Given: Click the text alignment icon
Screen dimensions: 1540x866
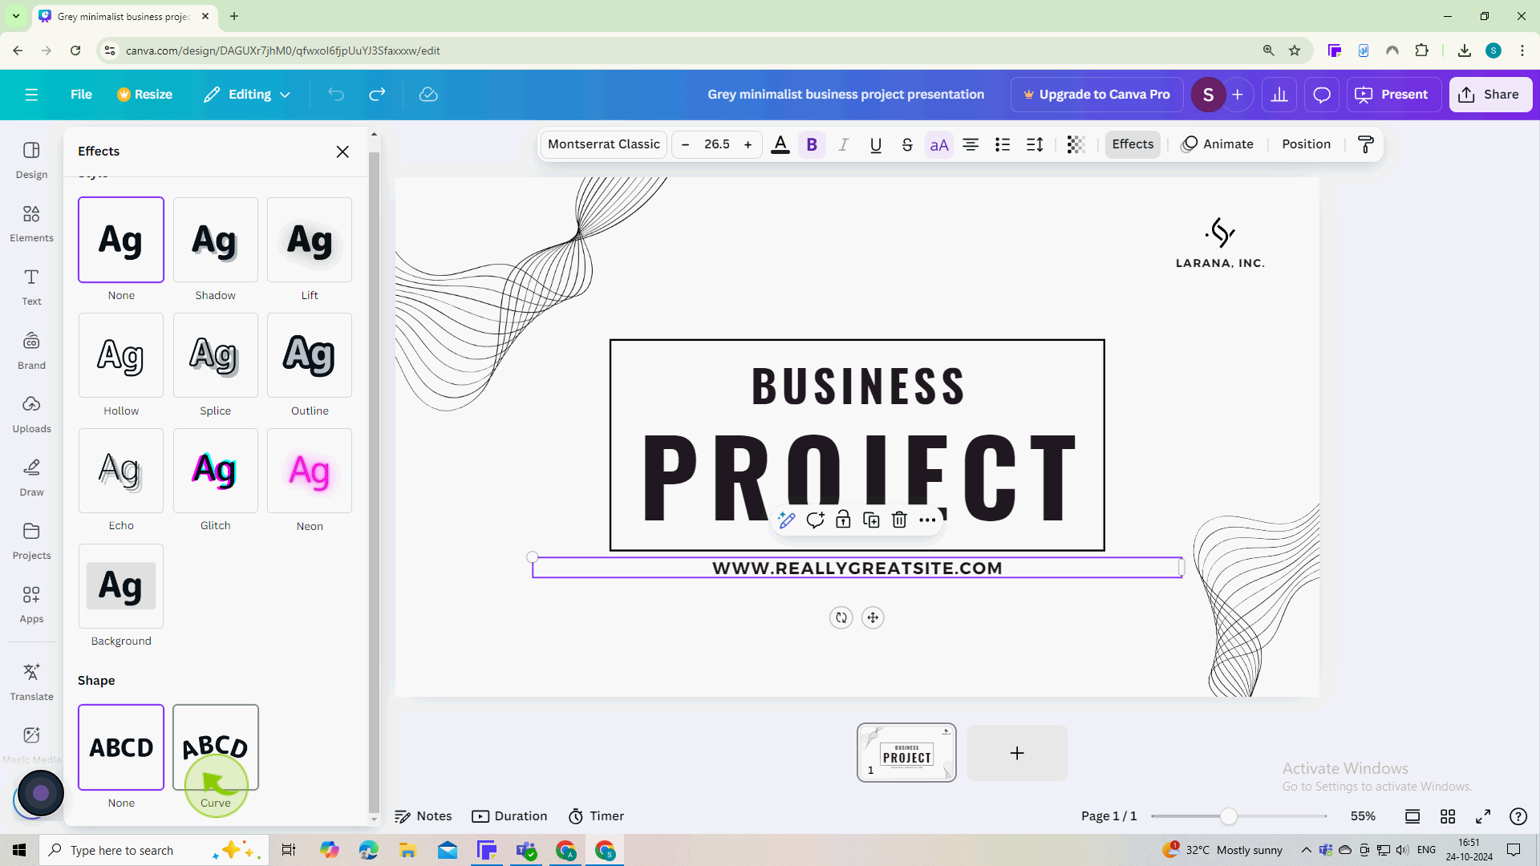Looking at the screenshot, I should (x=971, y=144).
